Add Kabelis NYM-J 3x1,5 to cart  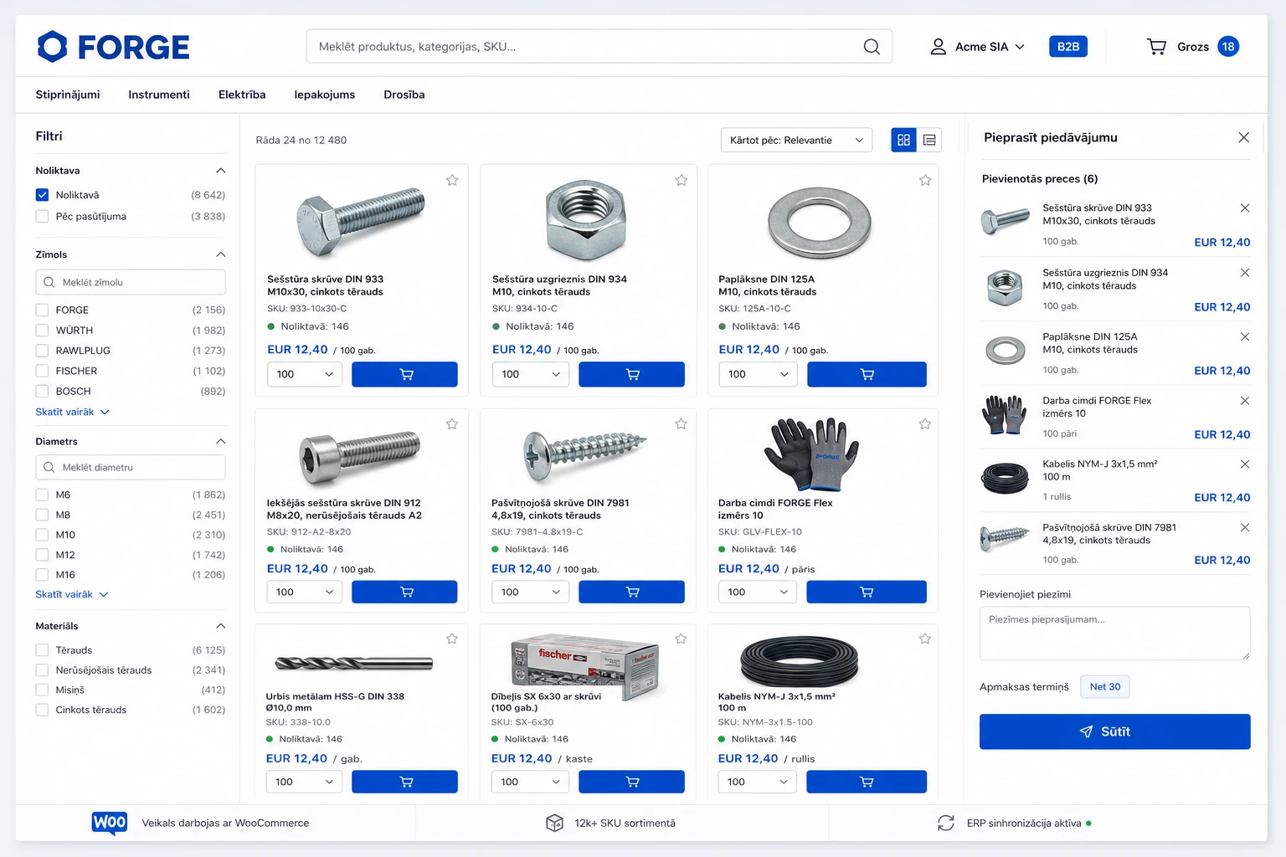tap(867, 782)
